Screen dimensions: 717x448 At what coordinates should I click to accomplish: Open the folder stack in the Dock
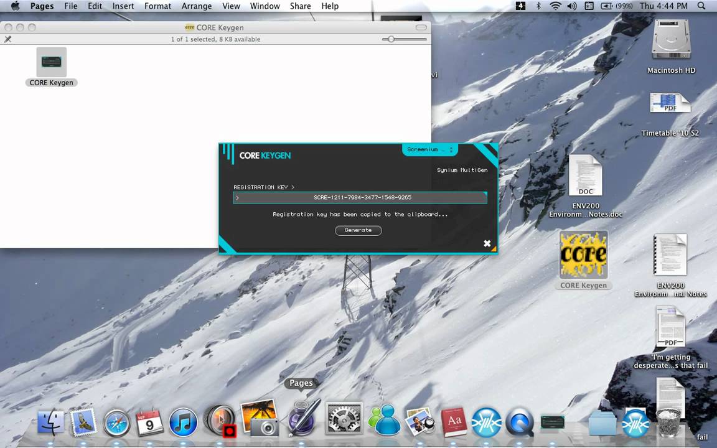(x=602, y=423)
